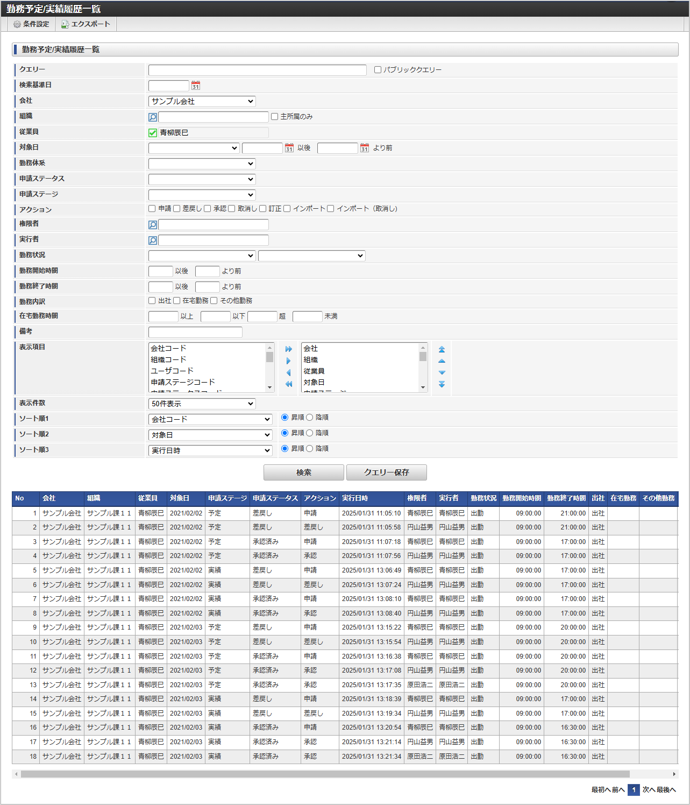Click the 組織 search magnifier icon
The image size is (690, 805).
point(153,117)
